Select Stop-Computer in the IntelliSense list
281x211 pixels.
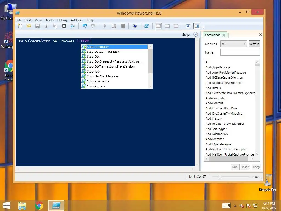pyautogui.click(x=114, y=47)
